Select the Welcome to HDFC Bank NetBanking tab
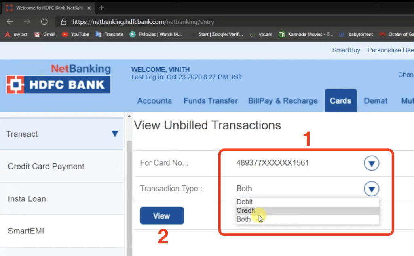414x256 pixels. (49, 8)
